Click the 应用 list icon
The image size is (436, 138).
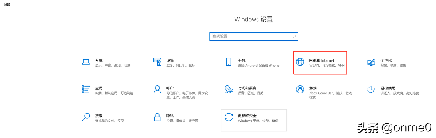pos(86,89)
